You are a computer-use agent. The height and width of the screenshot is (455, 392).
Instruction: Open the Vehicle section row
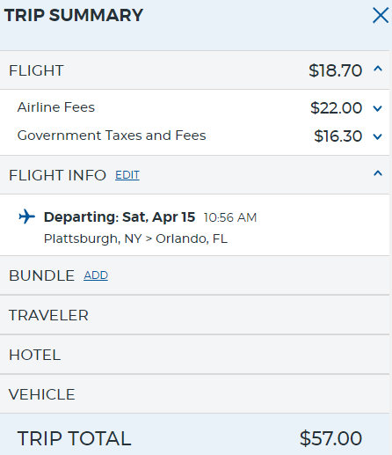tap(194, 394)
